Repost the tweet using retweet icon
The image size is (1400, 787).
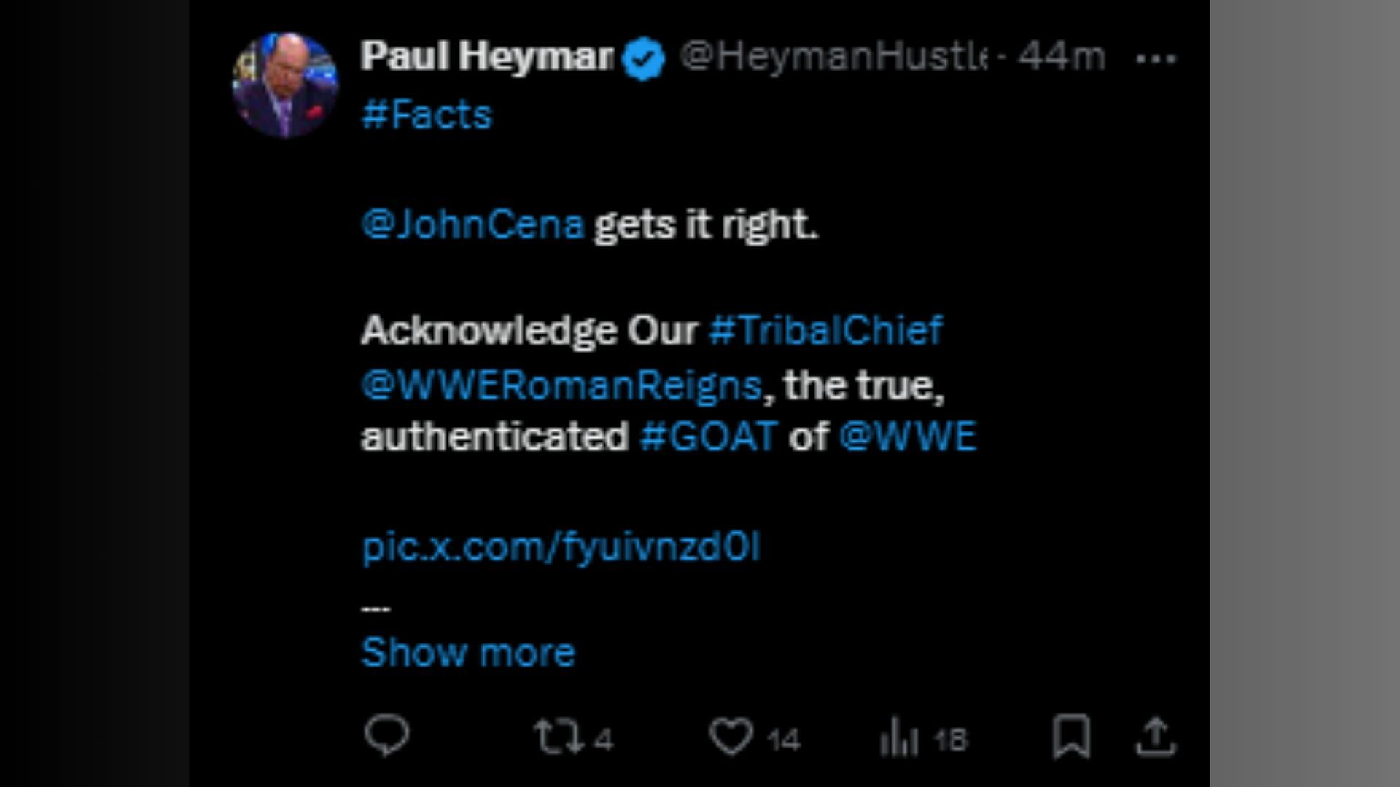pyautogui.click(x=558, y=736)
